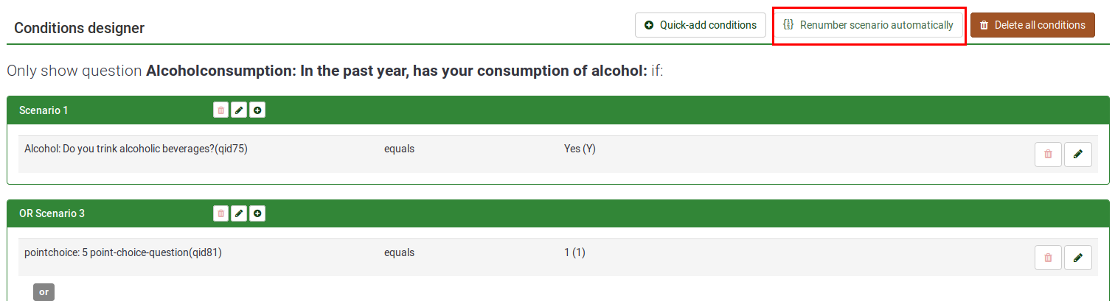Edit Scenario 1 number with pencil icon
The height and width of the screenshot is (301, 1115).
(x=239, y=110)
